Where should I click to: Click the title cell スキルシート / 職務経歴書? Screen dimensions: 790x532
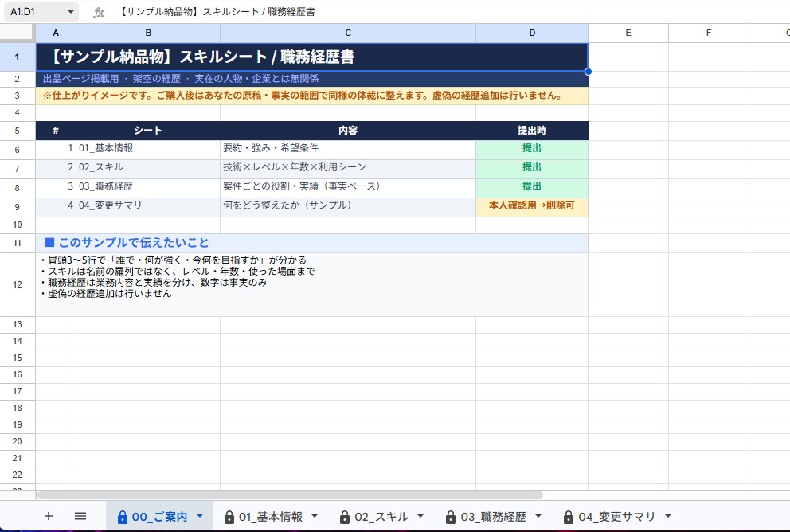(x=312, y=57)
